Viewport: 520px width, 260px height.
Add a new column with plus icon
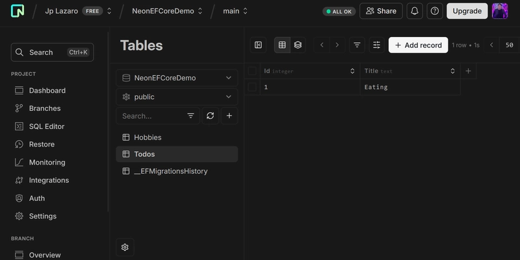(x=468, y=71)
